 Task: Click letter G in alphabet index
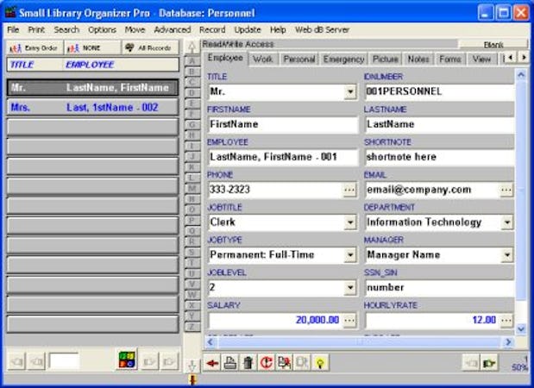pyautogui.click(x=192, y=124)
